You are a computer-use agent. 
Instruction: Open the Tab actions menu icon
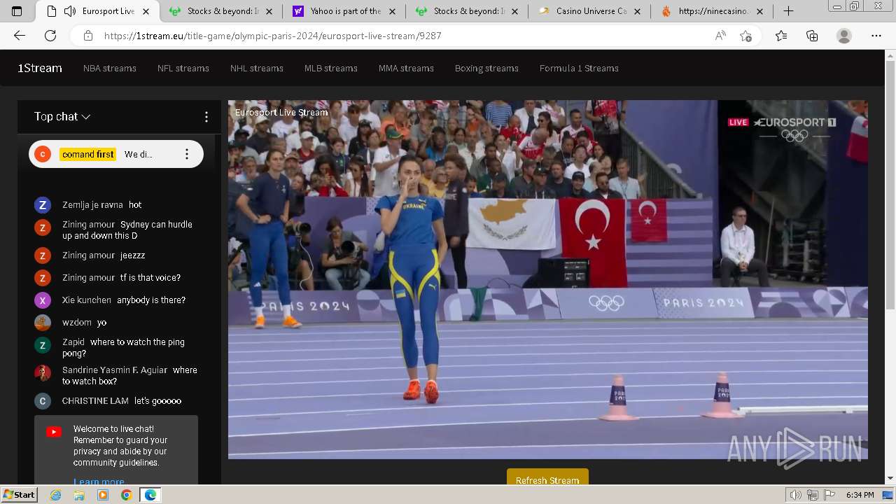[17, 11]
